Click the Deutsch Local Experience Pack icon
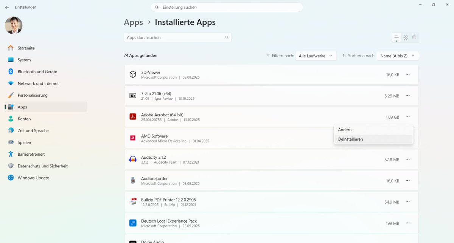 (x=133, y=223)
